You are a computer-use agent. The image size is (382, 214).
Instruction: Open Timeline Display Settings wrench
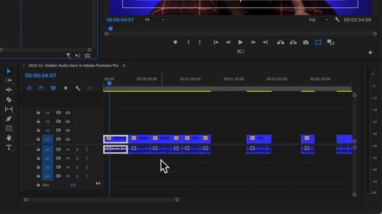[x=78, y=88]
